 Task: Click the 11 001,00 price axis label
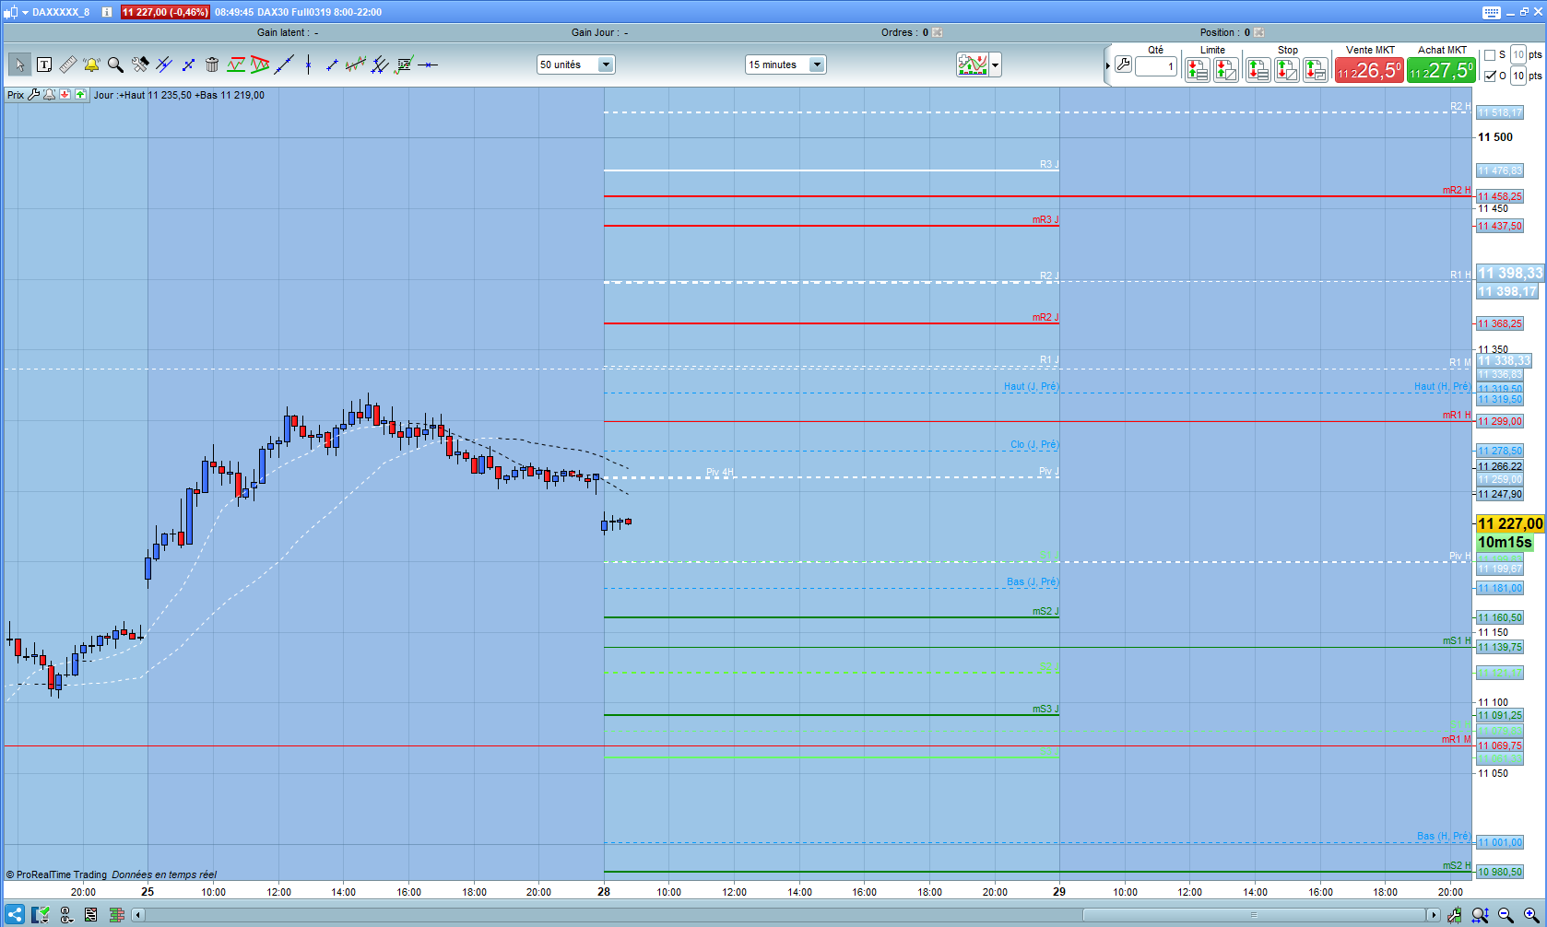[x=1500, y=842]
